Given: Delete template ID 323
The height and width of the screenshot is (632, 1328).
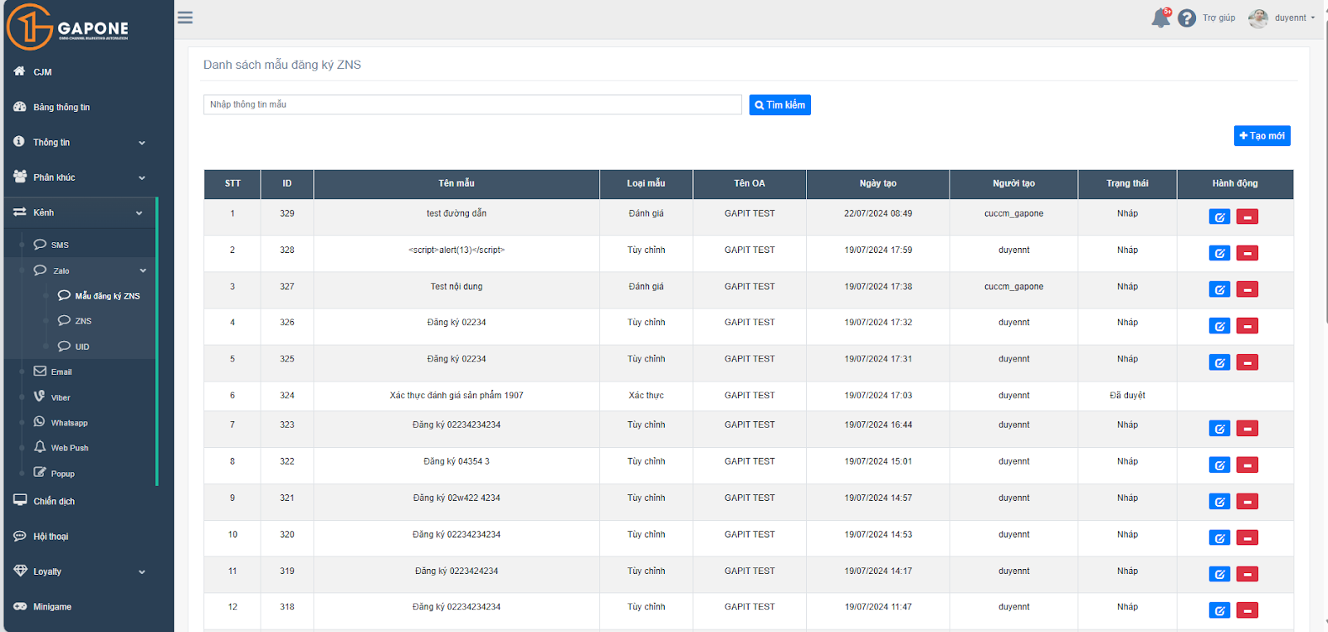Looking at the screenshot, I should 1247,429.
